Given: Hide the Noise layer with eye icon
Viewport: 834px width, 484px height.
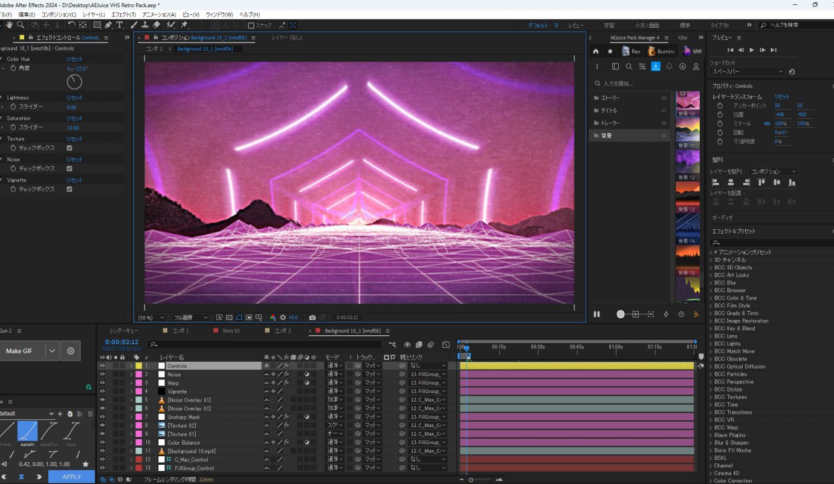Looking at the screenshot, I should tap(102, 374).
